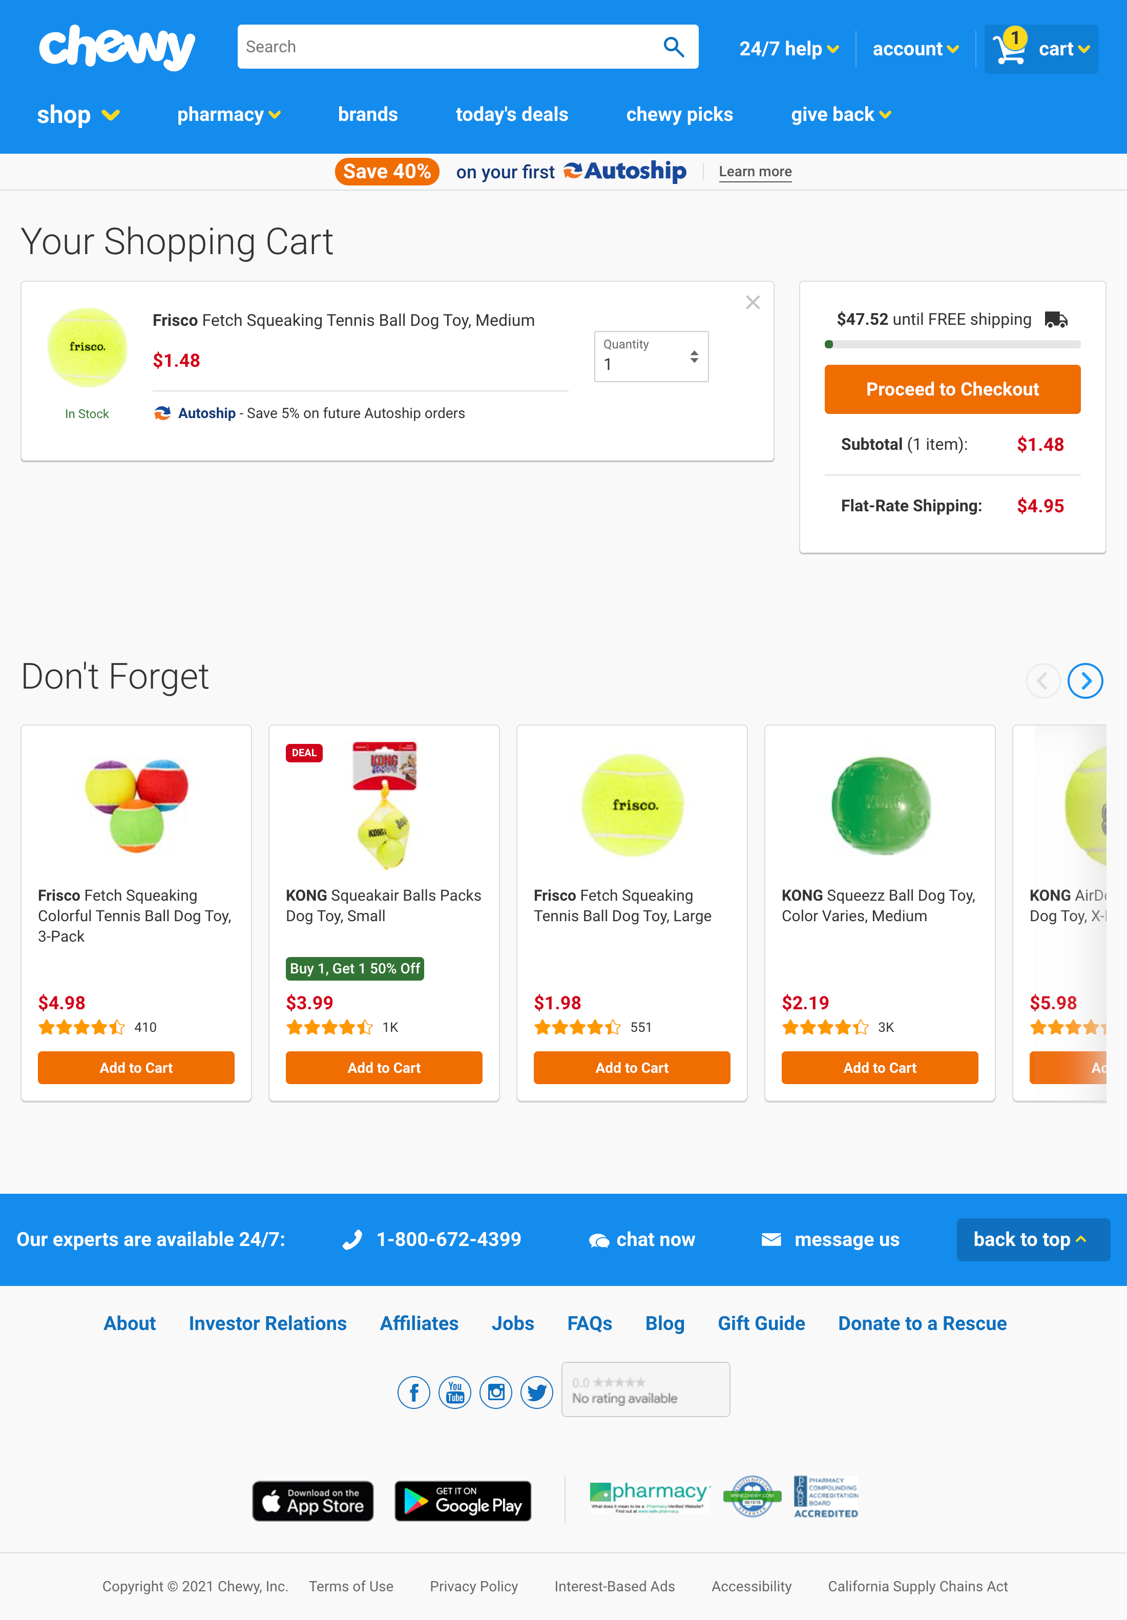The height and width of the screenshot is (1620, 1127).
Task: Open the Learn more Autoship link
Action: (755, 171)
